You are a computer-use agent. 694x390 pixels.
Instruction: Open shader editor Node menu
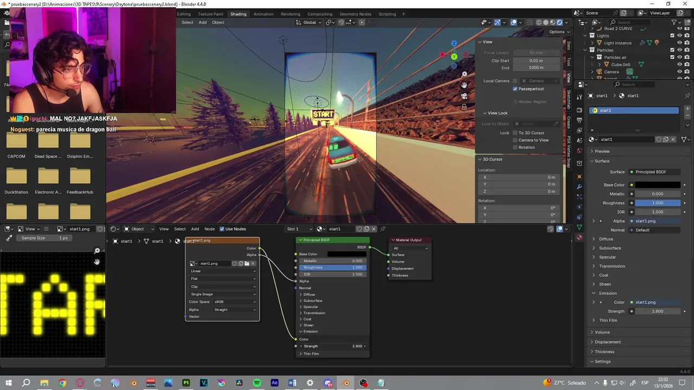pyautogui.click(x=209, y=229)
